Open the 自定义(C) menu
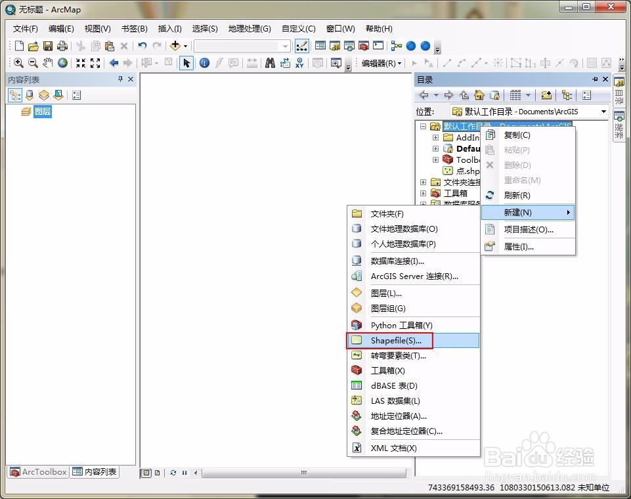 click(x=299, y=29)
